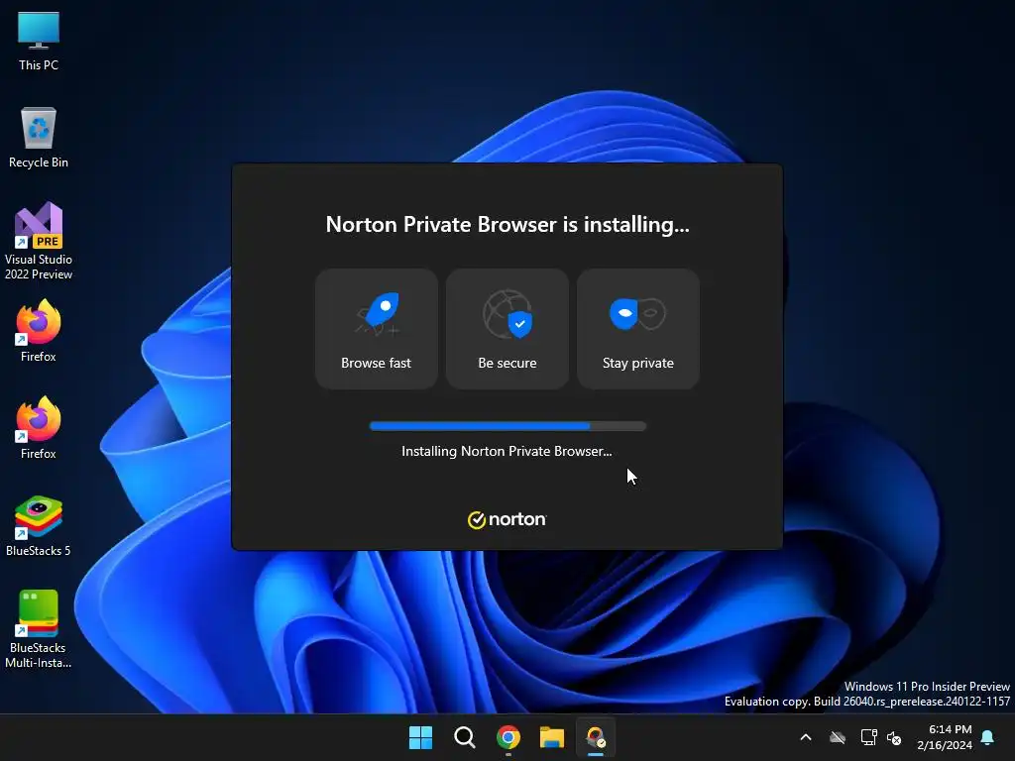Click the "Installing Norton Private Browser..." status text
This screenshot has height=761, width=1015.
tap(507, 451)
